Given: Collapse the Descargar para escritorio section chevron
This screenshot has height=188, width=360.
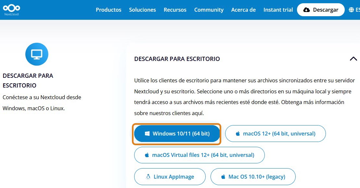Looking at the screenshot, I should (353, 59).
